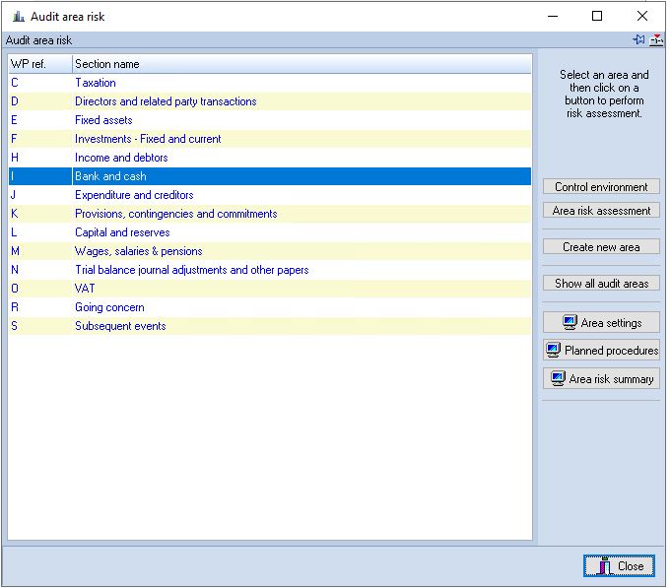This screenshot has width=671, height=588.
Task: Click WP ref cell 'S'
Action: click(x=40, y=326)
